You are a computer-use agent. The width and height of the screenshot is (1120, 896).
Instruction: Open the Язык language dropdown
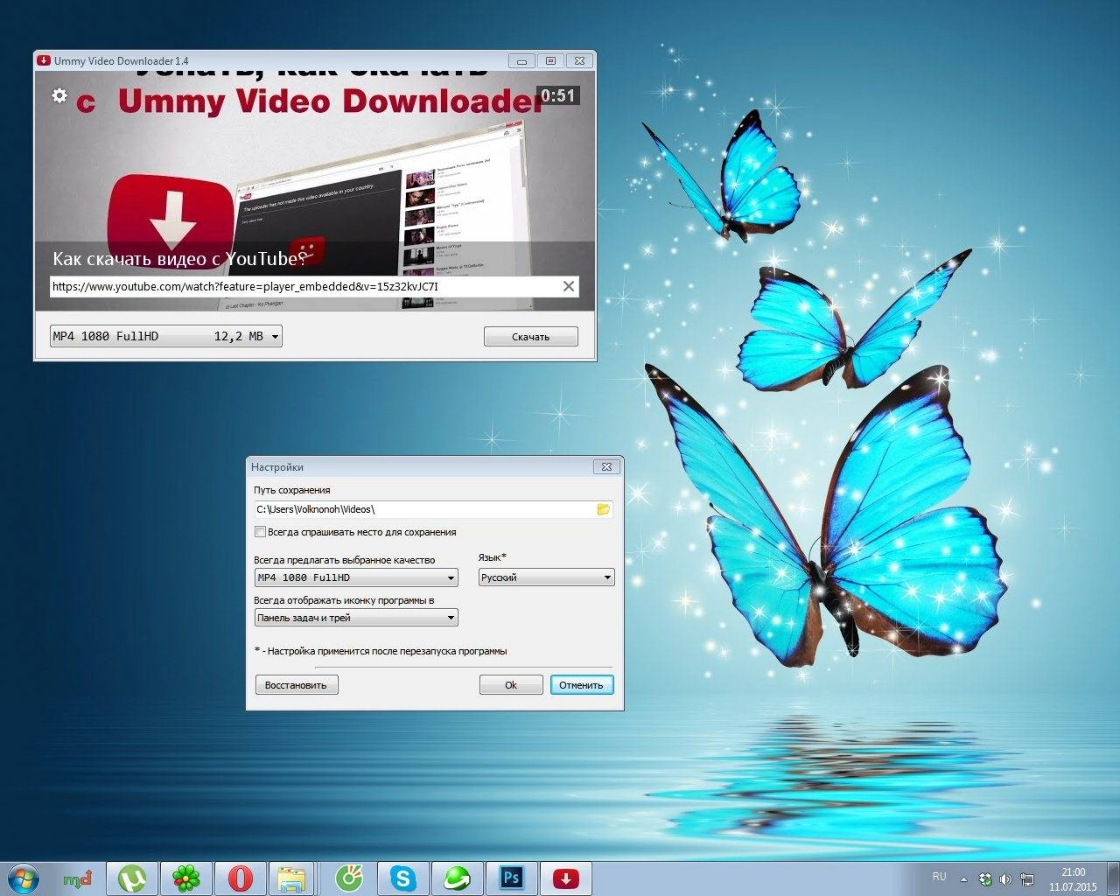(x=547, y=577)
